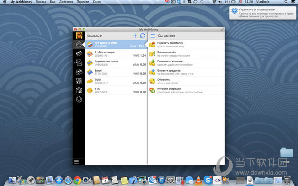This screenshot has height=186, width=298.
Task: Open the desktop folder icon at right
Action: [287, 152]
